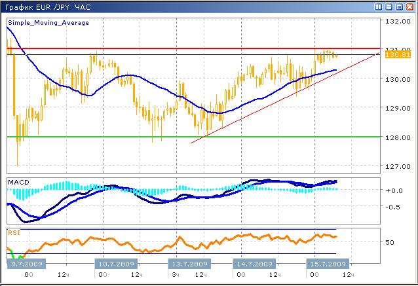Click the Simple_Moving_Average indicator label
This screenshot has height=286, width=418.
[x=48, y=22]
